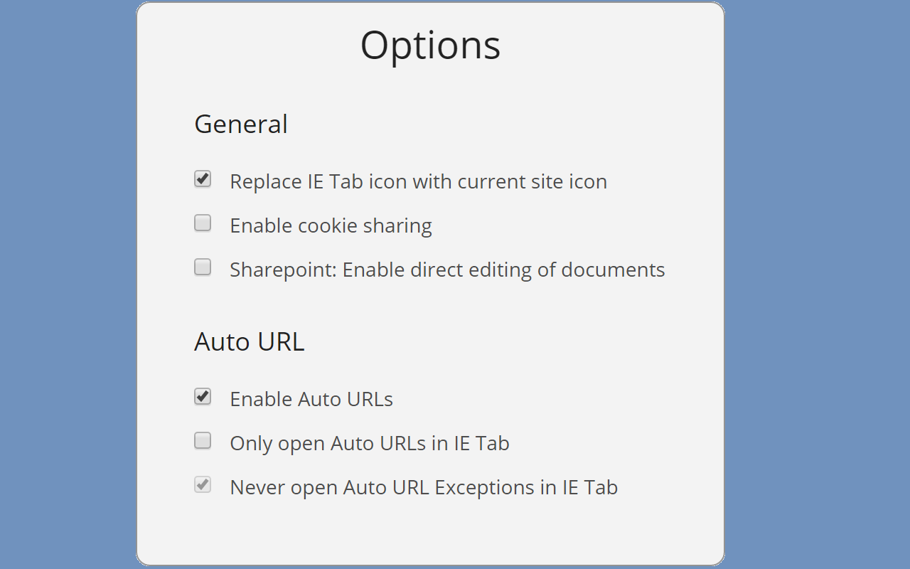
Task: Tick Only open Auto URLs checkbox
Action: [203, 441]
